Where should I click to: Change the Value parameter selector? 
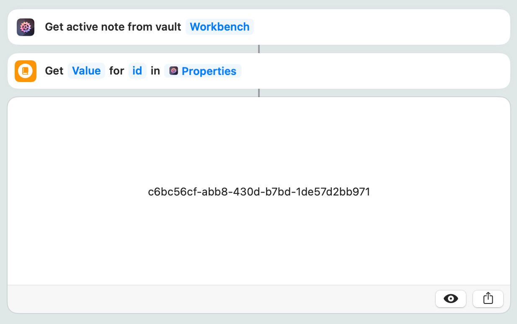point(86,71)
